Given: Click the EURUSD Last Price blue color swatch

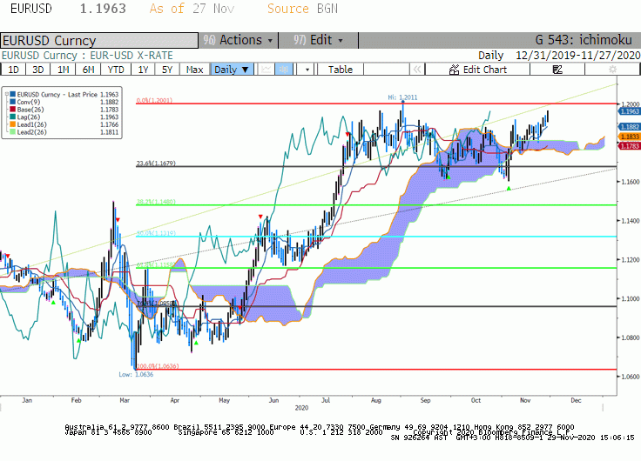Looking at the screenshot, I should pyautogui.click(x=13, y=94).
